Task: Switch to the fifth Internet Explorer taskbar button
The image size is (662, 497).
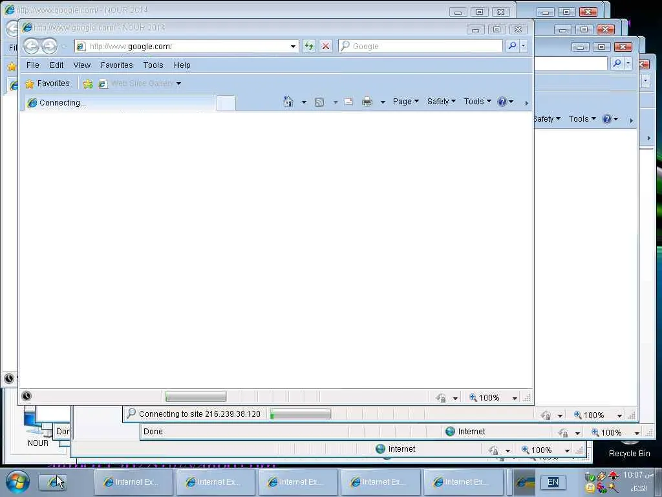Action: (x=463, y=481)
